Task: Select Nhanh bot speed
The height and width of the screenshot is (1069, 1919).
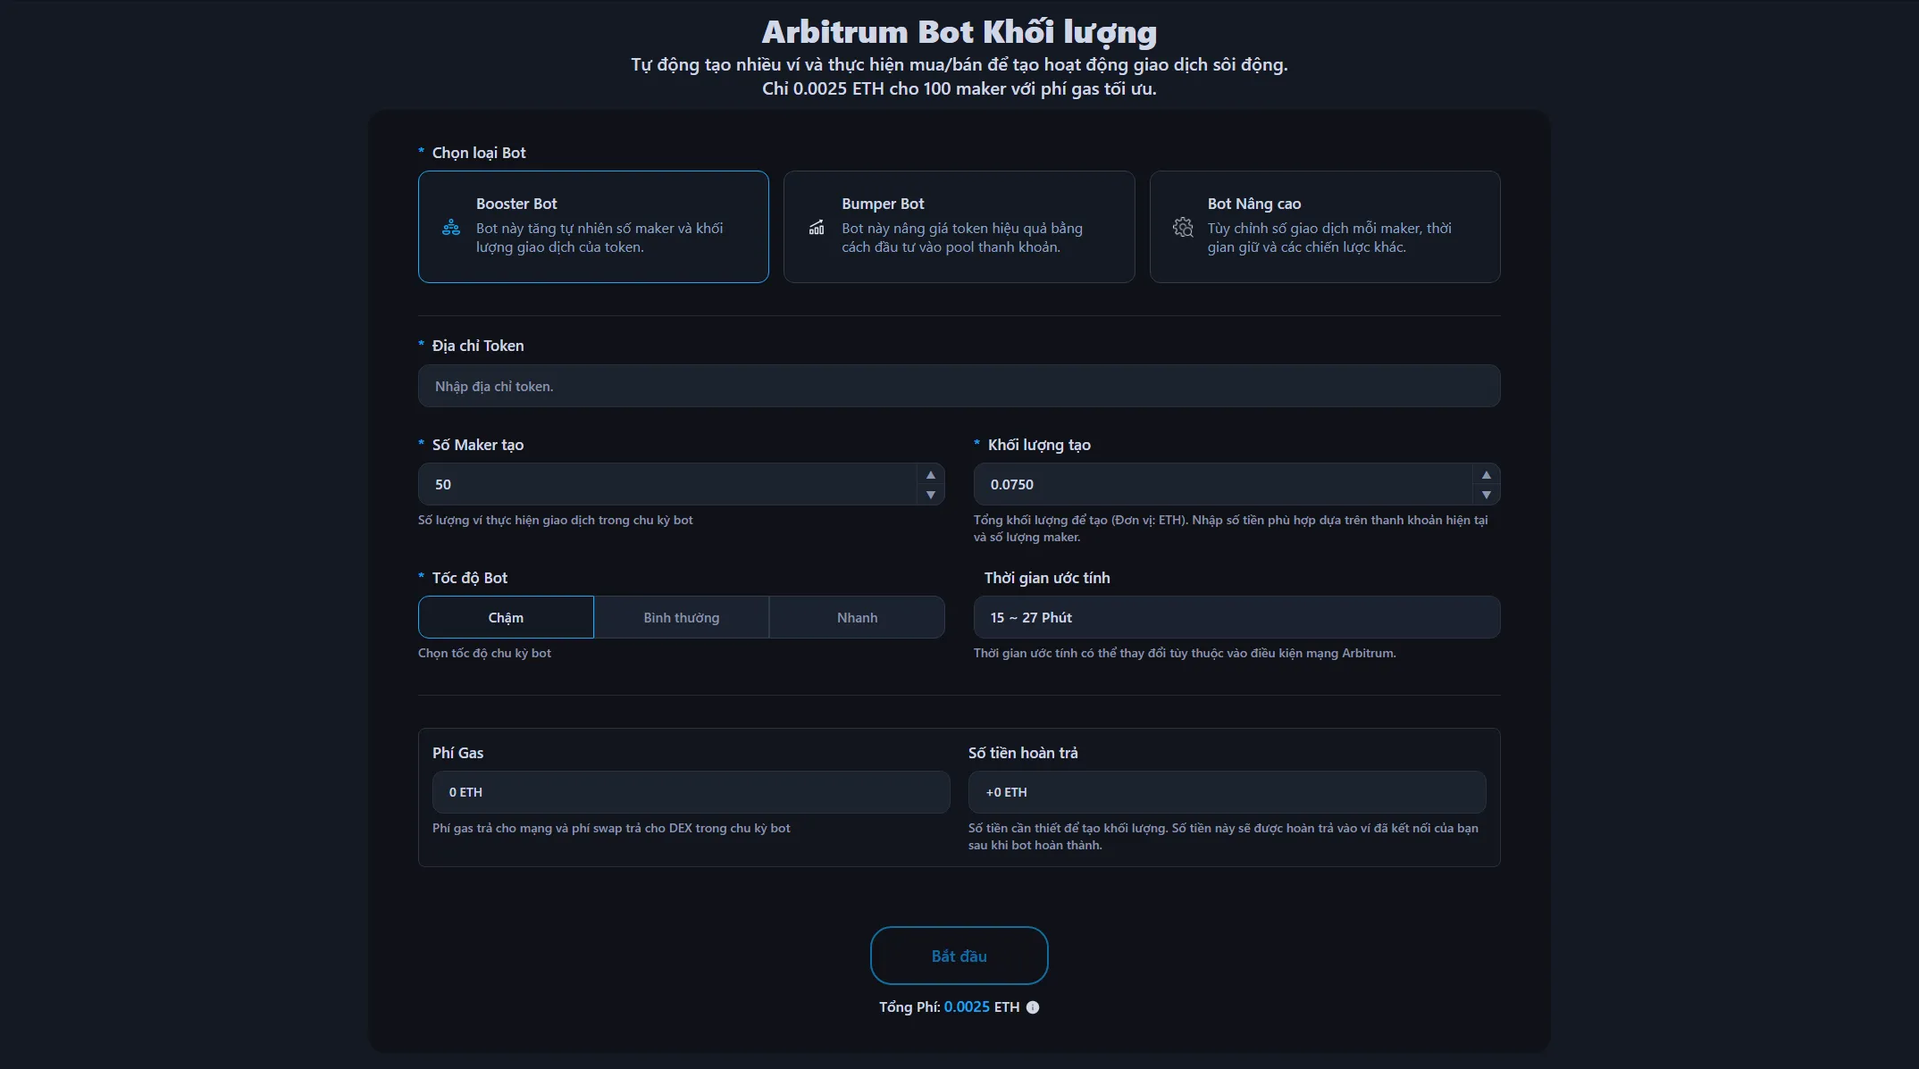Action: click(x=857, y=617)
